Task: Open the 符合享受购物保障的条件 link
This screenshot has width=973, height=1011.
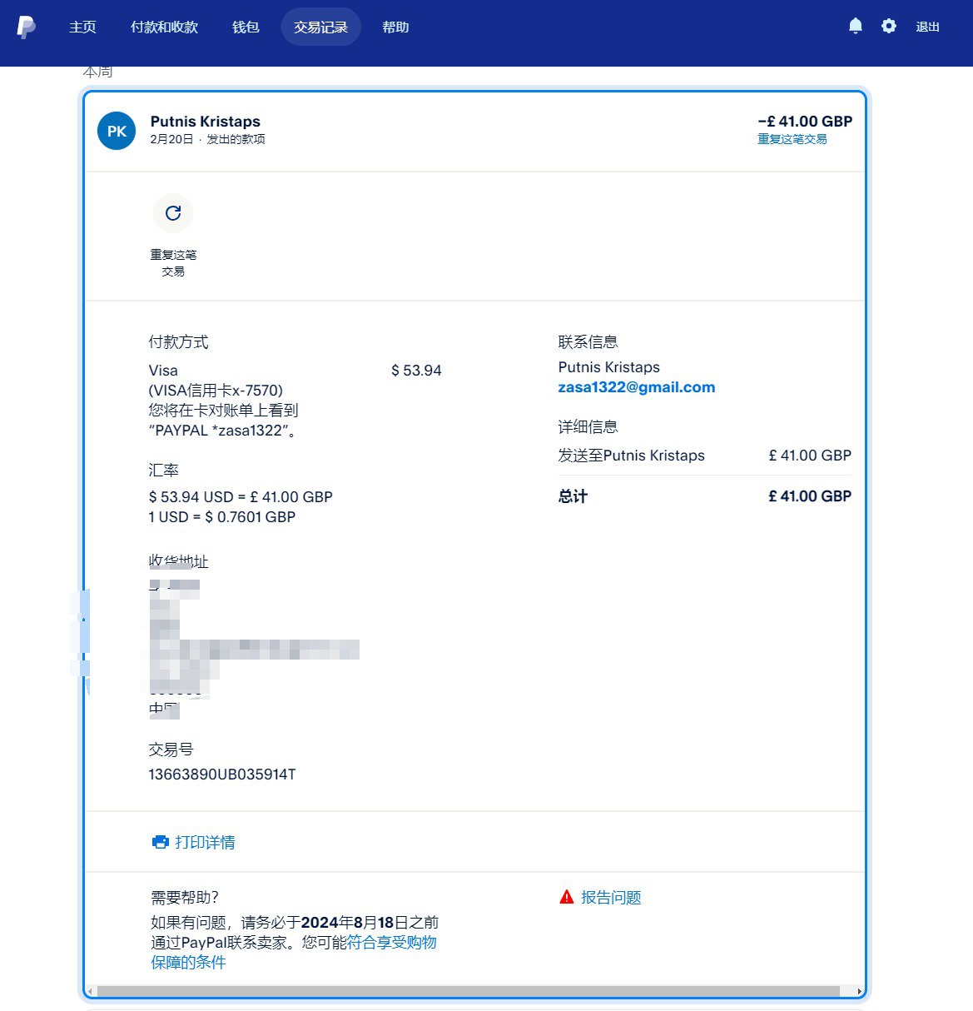Action: (391, 943)
